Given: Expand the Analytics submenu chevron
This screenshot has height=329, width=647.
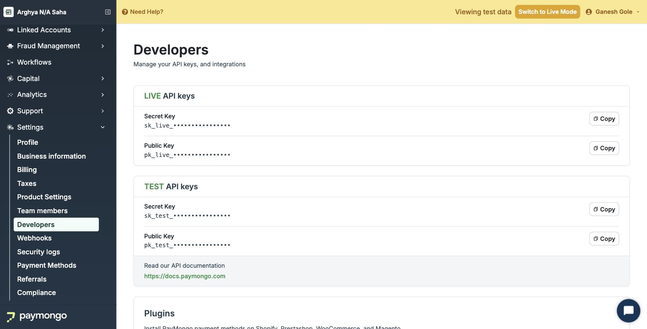Looking at the screenshot, I should click(x=103, y=95).
